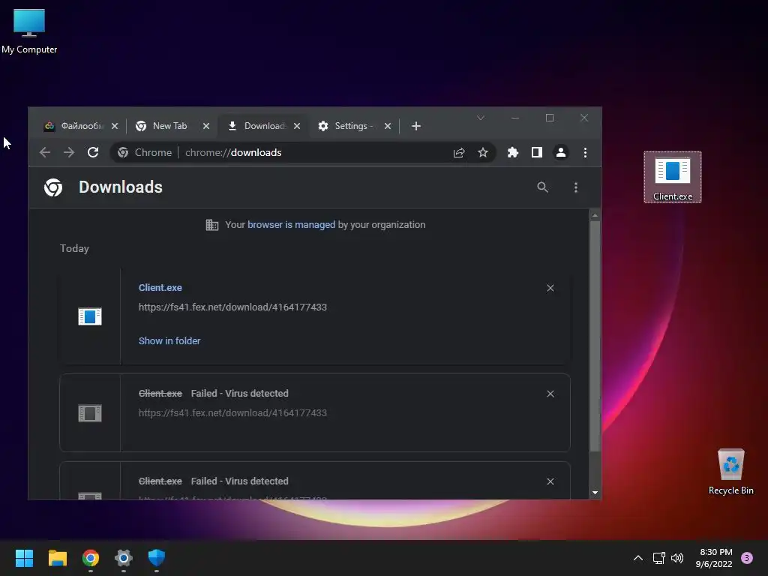This screenshot has width=768, height=576.
Task: Open File Explorer from the taskbar
Action: click(57, 558)
